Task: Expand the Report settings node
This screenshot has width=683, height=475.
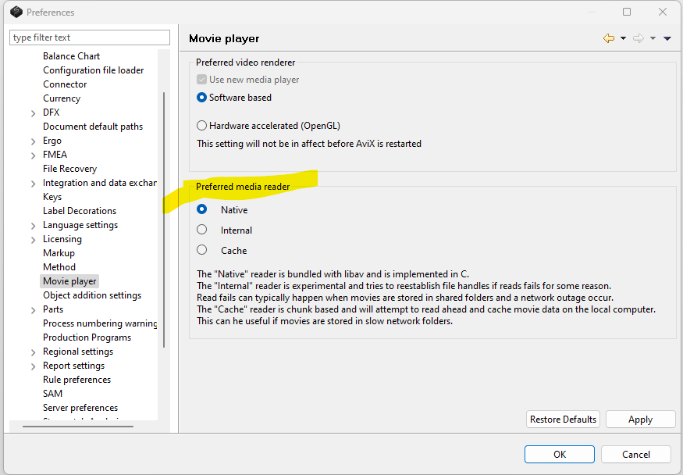Action: tap(33, 366)
